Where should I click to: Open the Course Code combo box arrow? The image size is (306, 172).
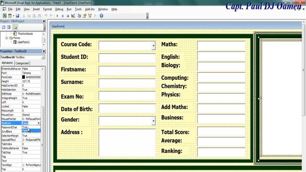153,46
